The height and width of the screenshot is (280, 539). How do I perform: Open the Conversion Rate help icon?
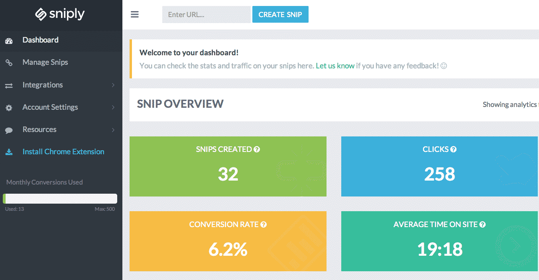(x=263, y=224)
